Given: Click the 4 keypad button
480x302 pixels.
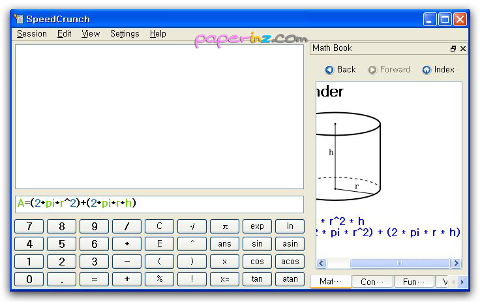Looking at the screenshot, I should (29, 244).
